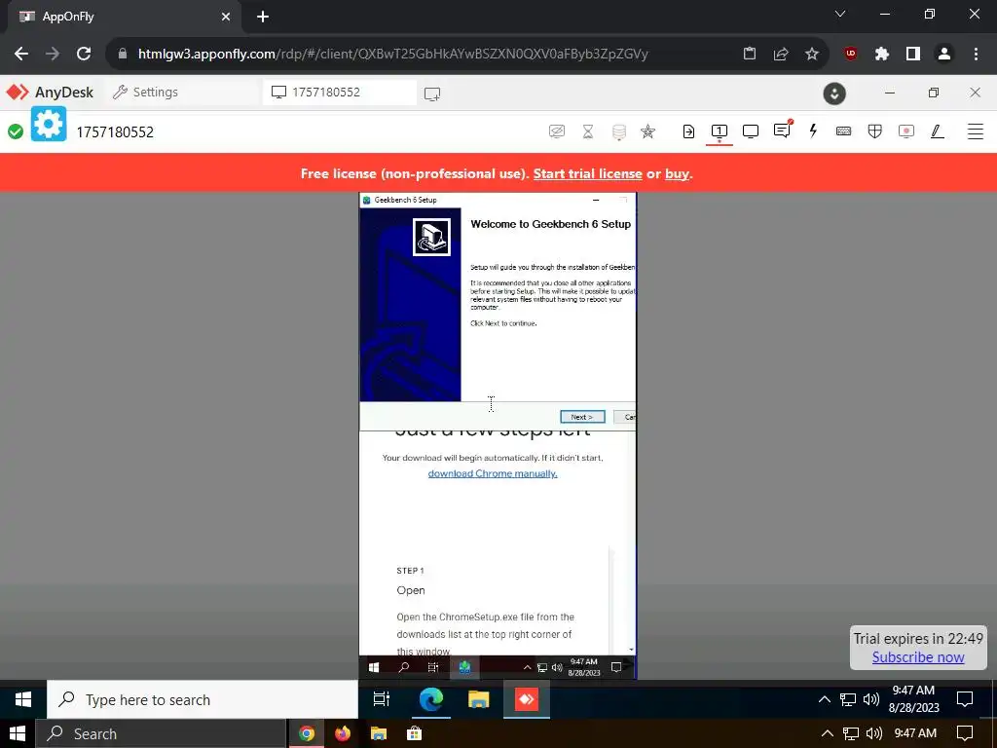Open Microsoft Edge on middle taskbar

[430, 699]
